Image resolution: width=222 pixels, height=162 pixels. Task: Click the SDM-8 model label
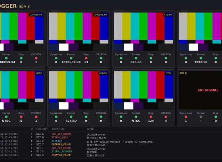(24, 7)
